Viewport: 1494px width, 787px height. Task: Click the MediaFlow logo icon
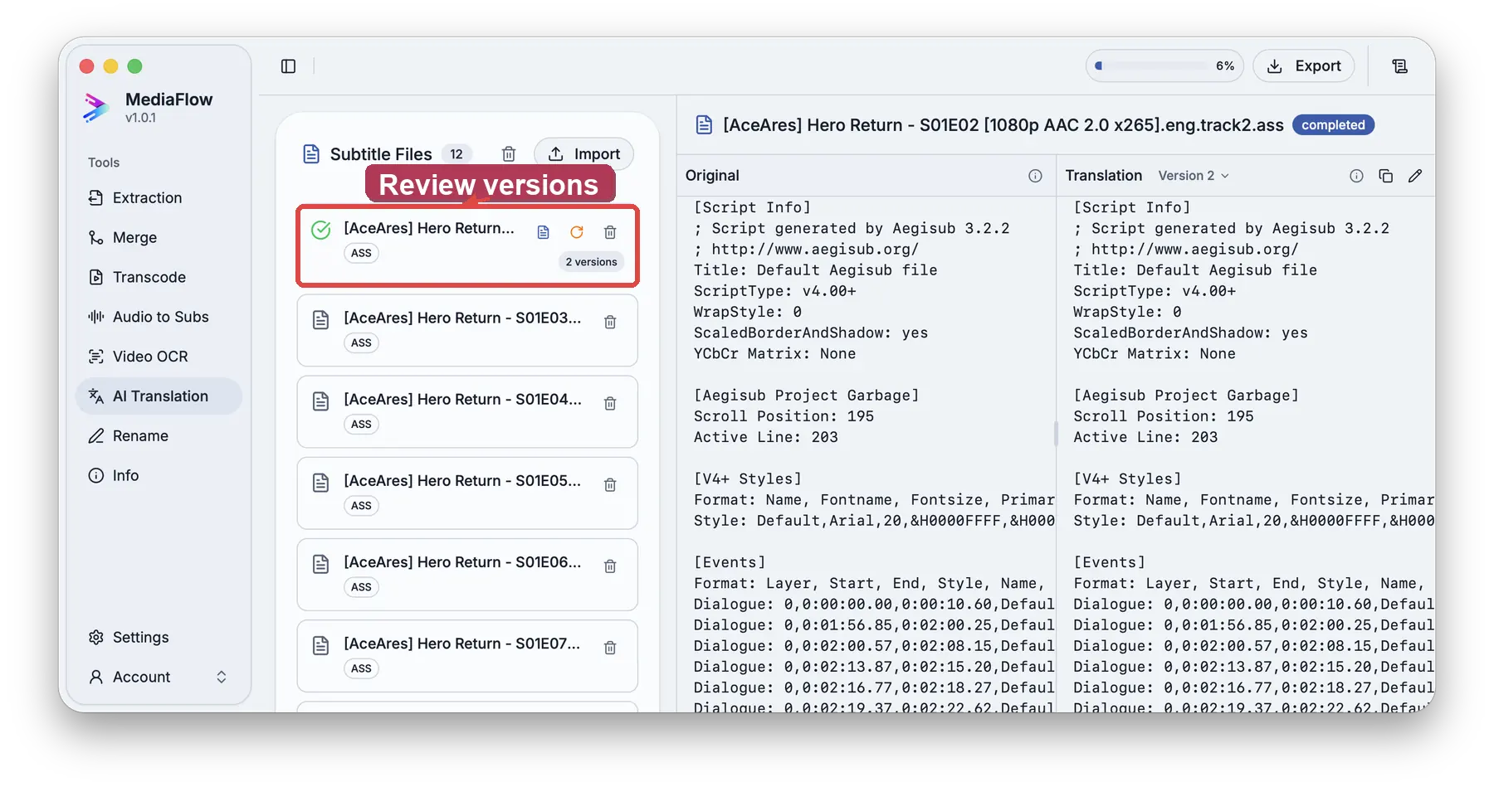point(97,107)
